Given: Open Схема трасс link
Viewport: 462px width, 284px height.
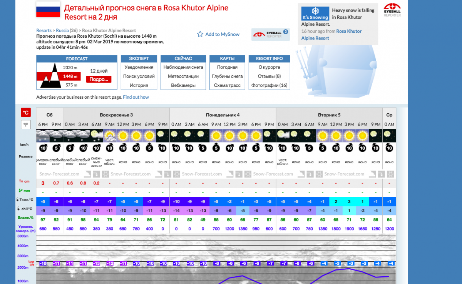Looking at the screenshot, I should click(x=227, y=85).
